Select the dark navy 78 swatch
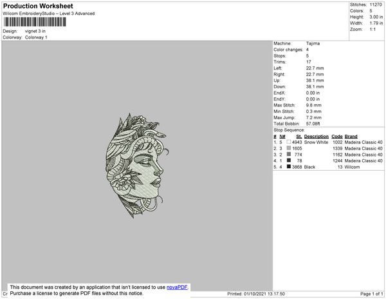Image resolution: width=386 pixels, height=299 pixels. pyautogui.click(x=289, y=160)
